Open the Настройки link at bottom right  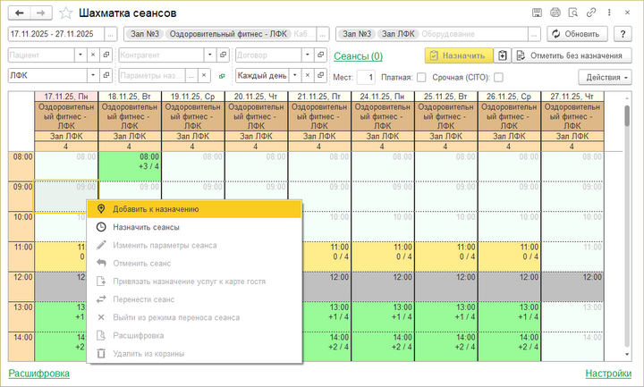(608, 373)
